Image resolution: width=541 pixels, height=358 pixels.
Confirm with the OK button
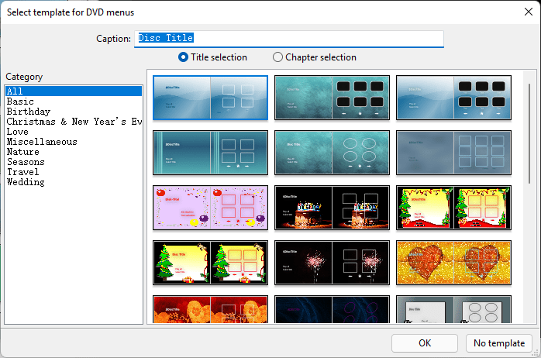(425, 343)
